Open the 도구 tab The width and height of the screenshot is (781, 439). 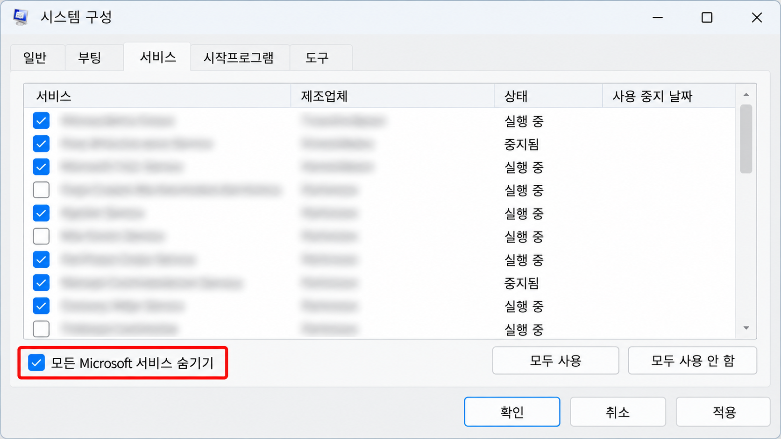321,58
